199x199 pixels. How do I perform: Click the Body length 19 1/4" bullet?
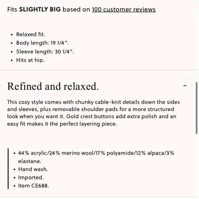click(42, 43)
